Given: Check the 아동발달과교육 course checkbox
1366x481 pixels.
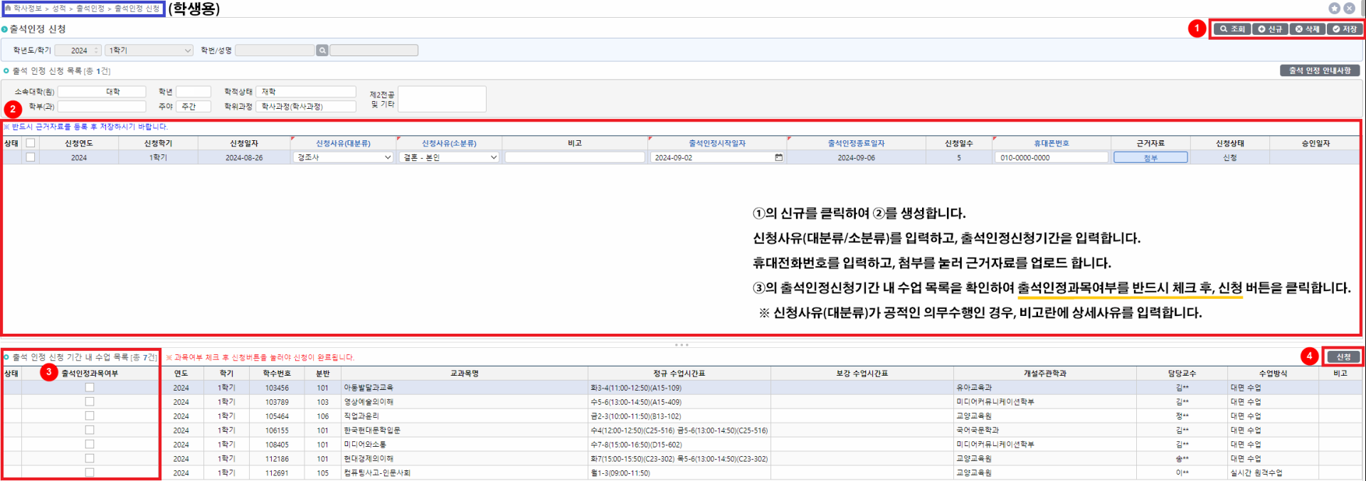Looking at the screenshot, I should tap(90, 388).
